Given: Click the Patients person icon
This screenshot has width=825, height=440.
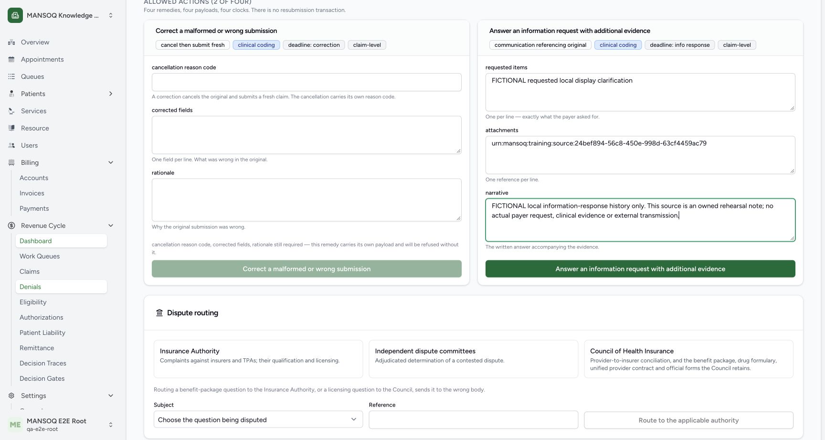Looking at the screenshot, I should tap(11, 94).
